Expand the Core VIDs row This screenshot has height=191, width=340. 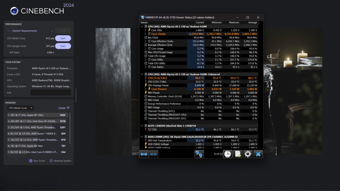145,30
